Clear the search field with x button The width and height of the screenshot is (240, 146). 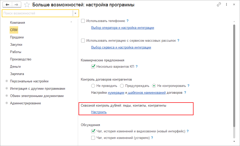point(75,13)
